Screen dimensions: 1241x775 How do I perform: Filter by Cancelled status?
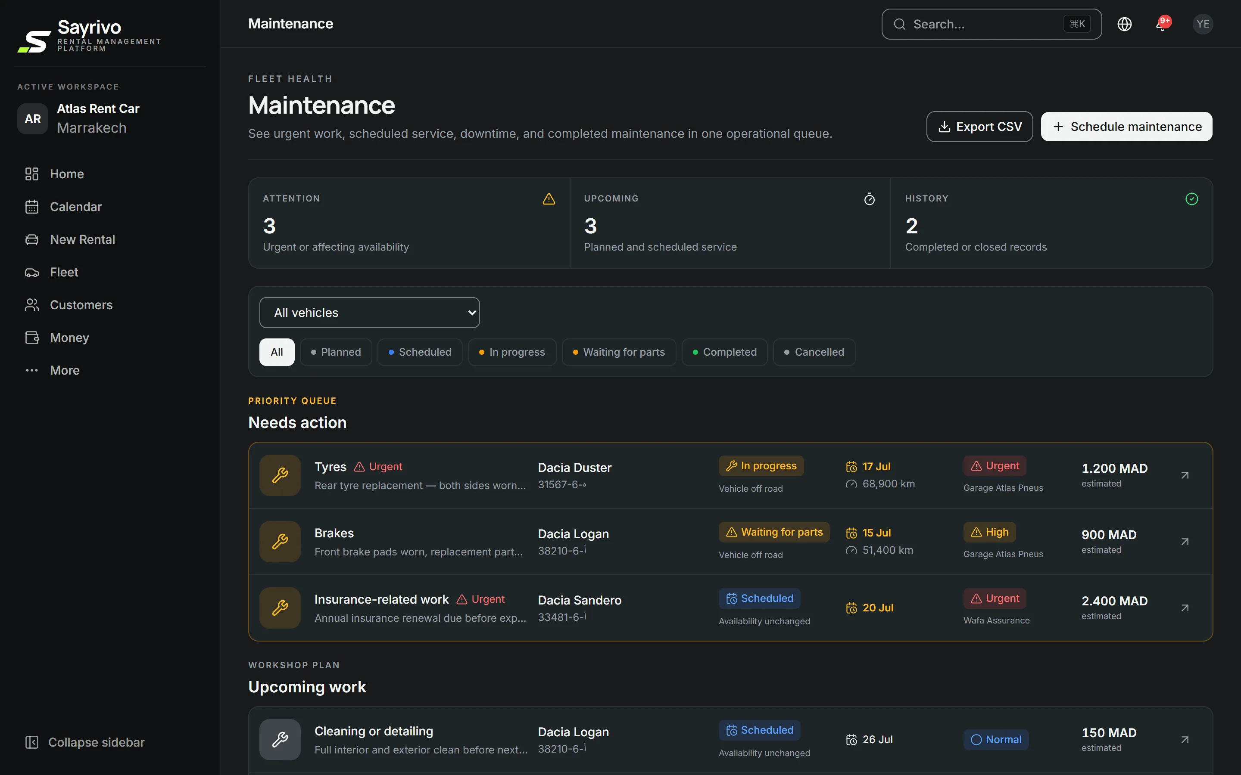[814, 352]
